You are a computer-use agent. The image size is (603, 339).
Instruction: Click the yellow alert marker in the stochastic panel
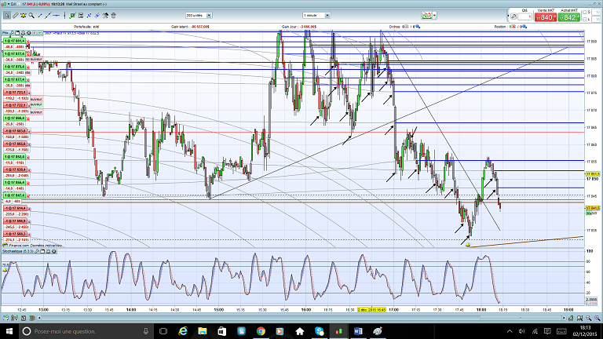coord(5,270)
